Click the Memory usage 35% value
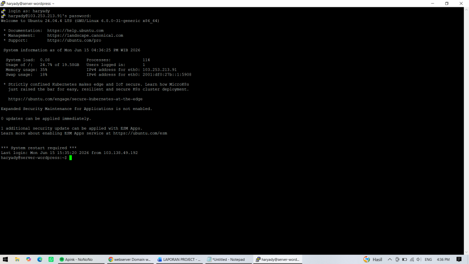 [x=44, y=70]
